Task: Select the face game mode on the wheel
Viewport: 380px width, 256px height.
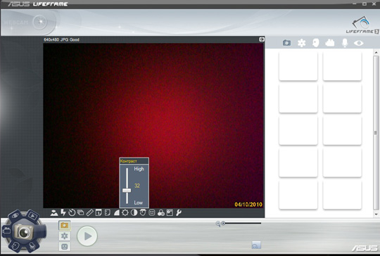Action: click(x=15, y=246)
